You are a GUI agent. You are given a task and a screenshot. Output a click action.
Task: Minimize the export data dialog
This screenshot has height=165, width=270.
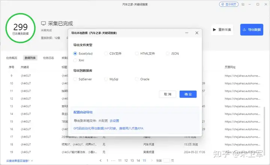[187, 33]
